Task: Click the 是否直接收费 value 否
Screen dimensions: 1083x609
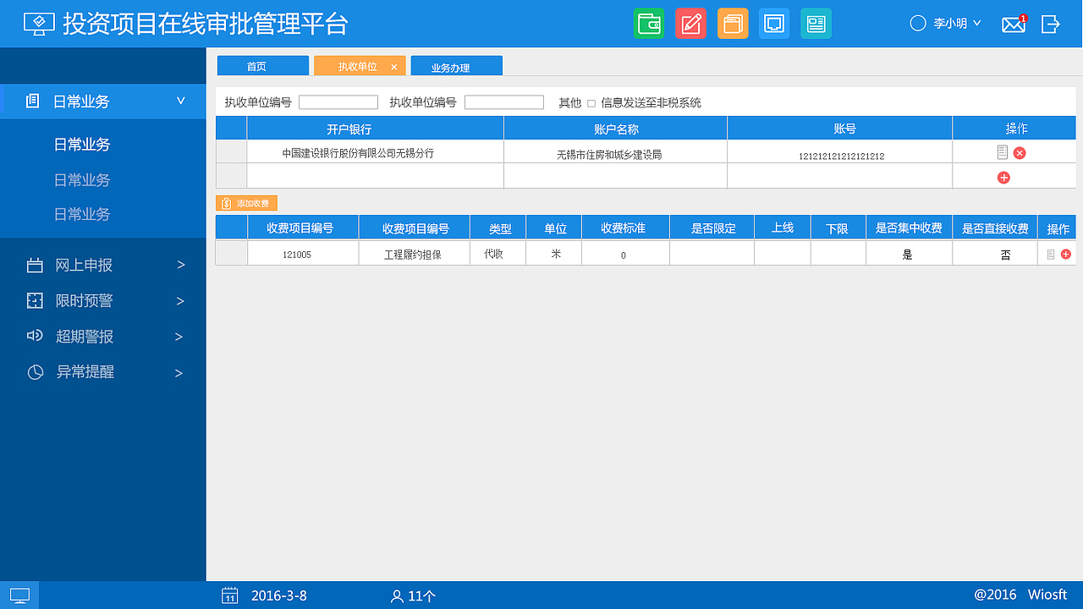Action: [1006, 255]
